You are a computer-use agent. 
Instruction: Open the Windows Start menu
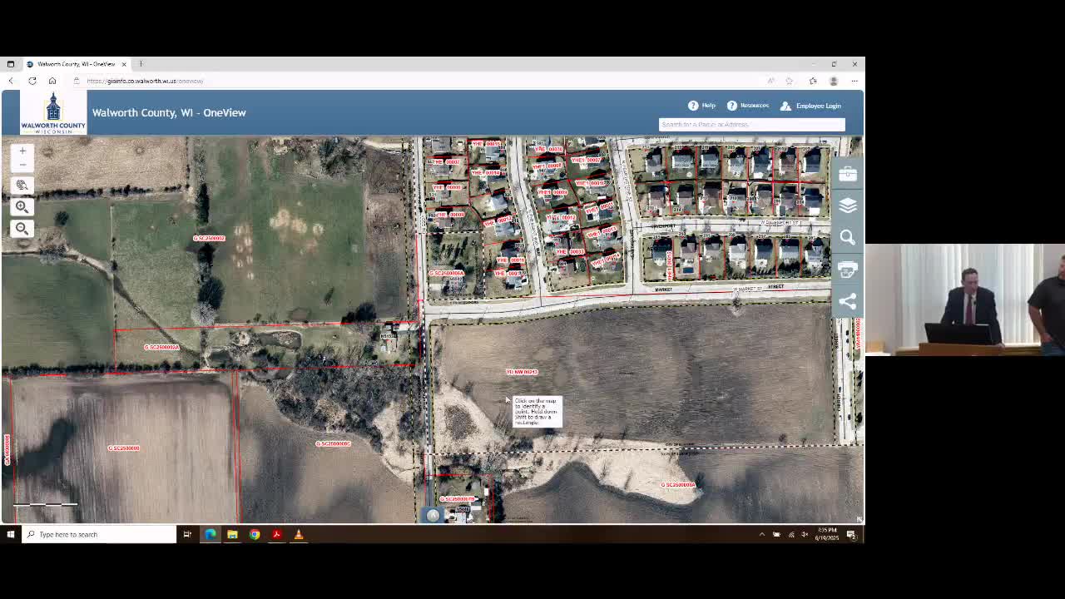pos(10,534)
